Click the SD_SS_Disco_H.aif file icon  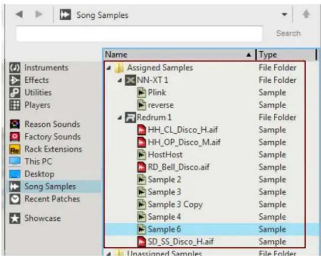(x=142, y=242)
